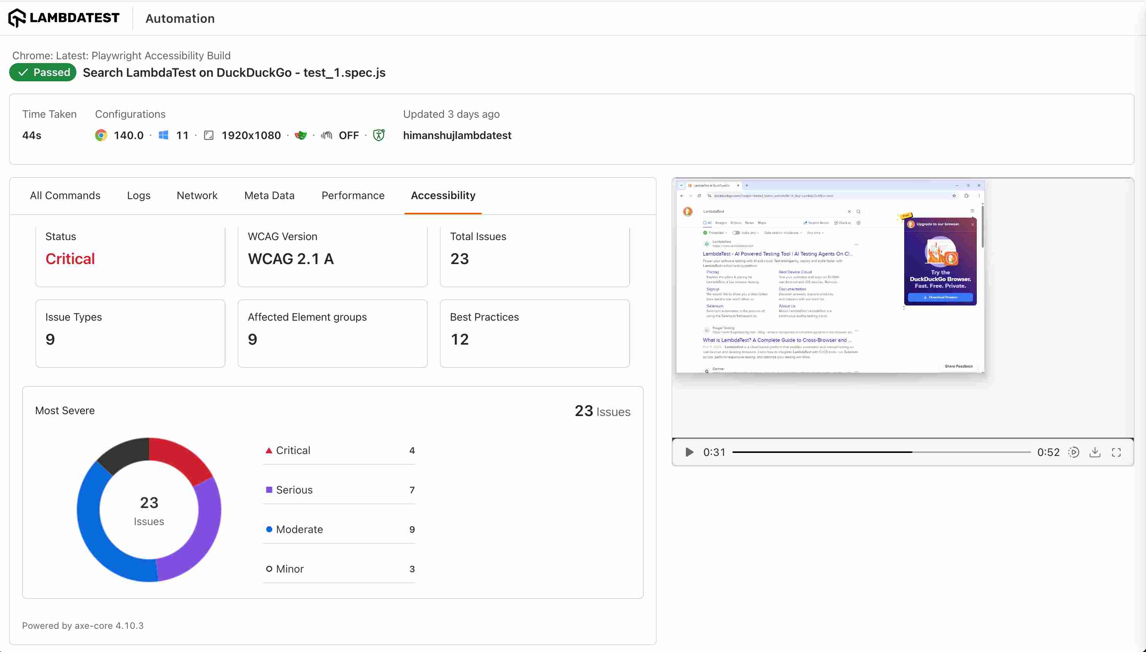Image resolution: width=1146 pixels, height=652 pixels.
Task: Click the himanshujlambdatest username link
Action: coord(457,135)
